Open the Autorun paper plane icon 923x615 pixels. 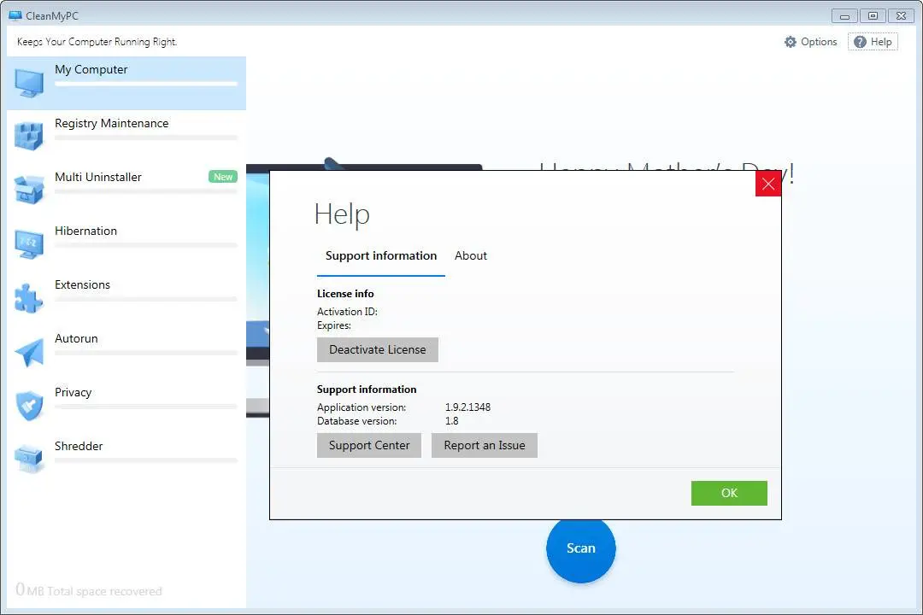tap(29, 352)
